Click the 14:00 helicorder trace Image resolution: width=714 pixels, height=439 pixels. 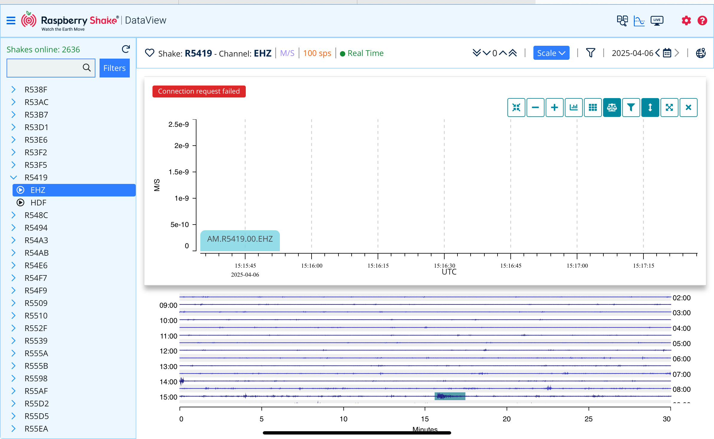point(425,381)
